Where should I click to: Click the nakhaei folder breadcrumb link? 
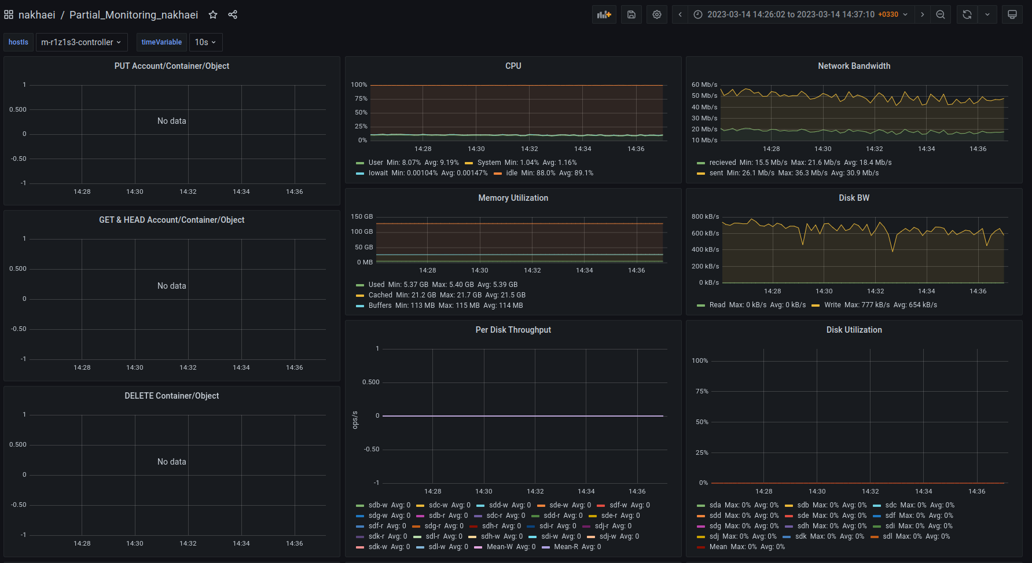36,14
